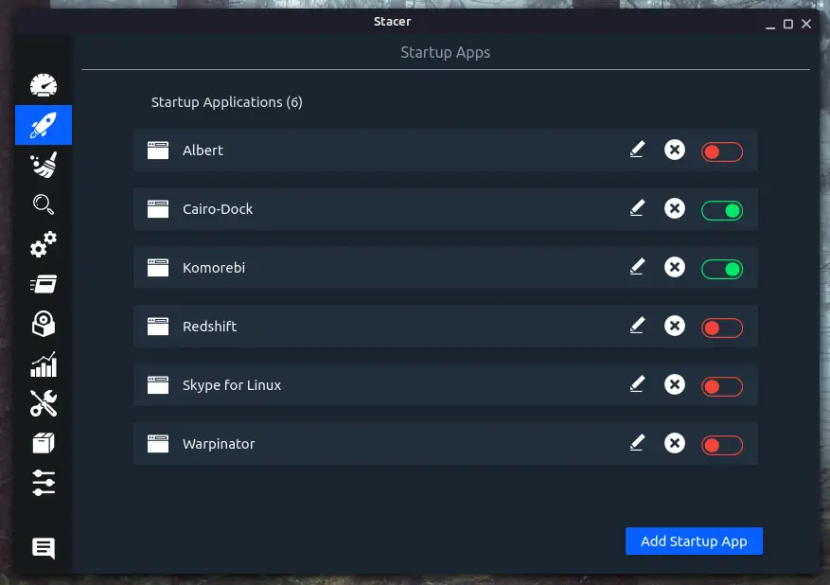Enable Redshift at startup
This screenshot has width=830, height=585.
(722, 328)
